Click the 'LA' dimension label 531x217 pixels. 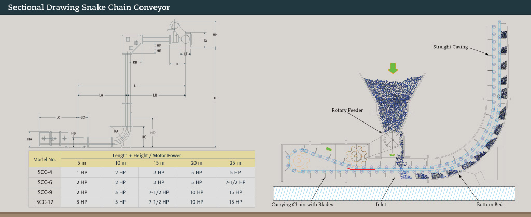click(x=101, y=96)
